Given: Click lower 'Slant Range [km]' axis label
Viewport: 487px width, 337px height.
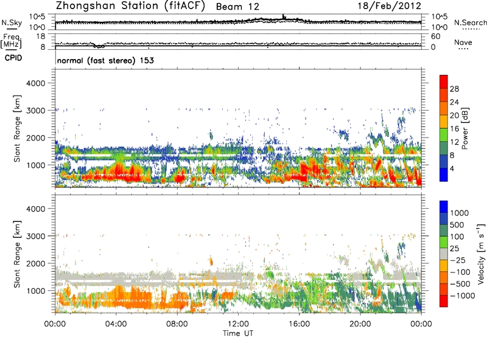Looking at the screenshot, I should (x=17, y=254).
